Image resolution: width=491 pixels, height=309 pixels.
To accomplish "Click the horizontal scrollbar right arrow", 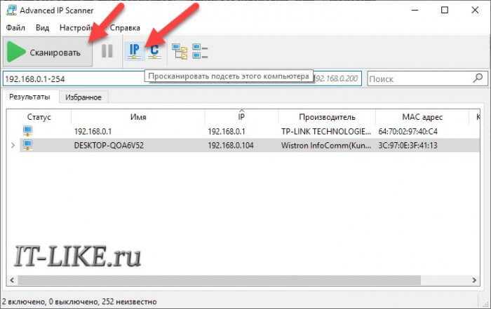I will pos(474,280).
